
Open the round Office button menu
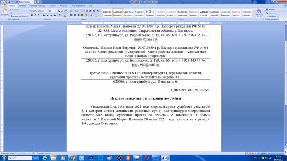tap(3, 4)
